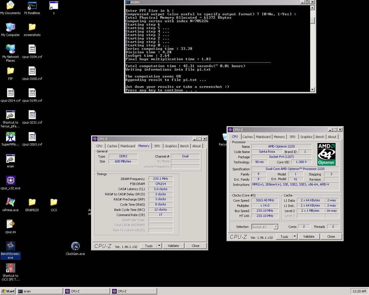
Task: Open the screenshots folder
Action: tap(32, 30)
